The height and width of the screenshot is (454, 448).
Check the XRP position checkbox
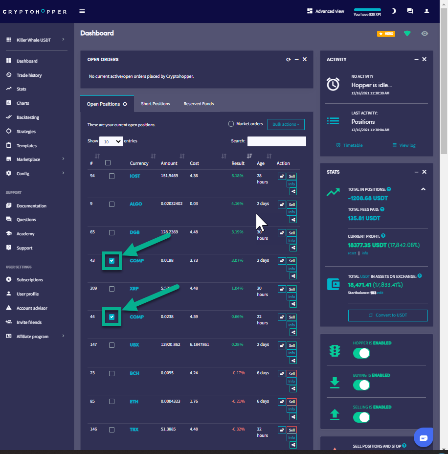coord(112,289)
